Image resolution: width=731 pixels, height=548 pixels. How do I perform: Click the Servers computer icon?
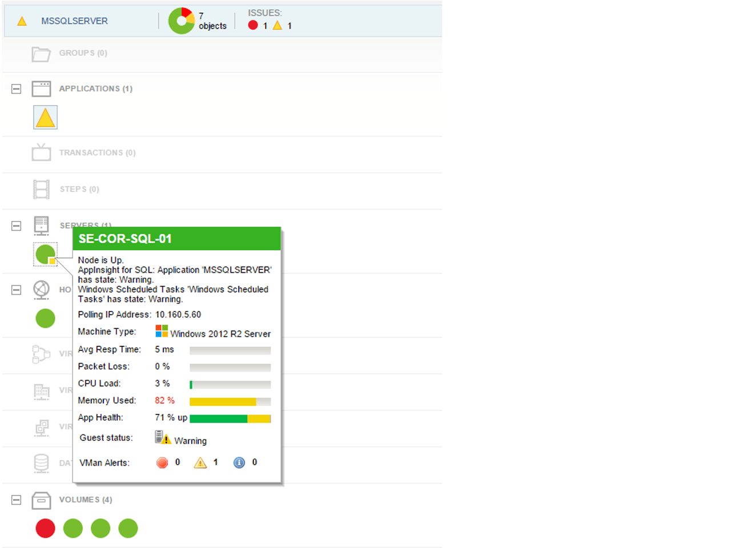point(41,225)
